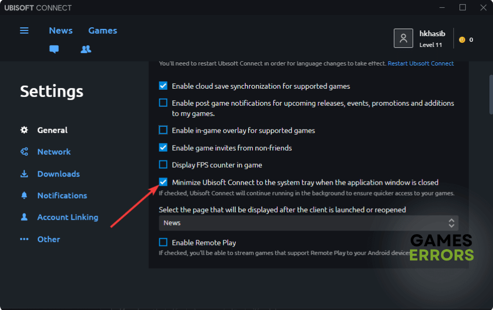The height and width of the screenshot is (310, 493).
Task: Open the chat messages icon
Action: [x=54, y=50]
